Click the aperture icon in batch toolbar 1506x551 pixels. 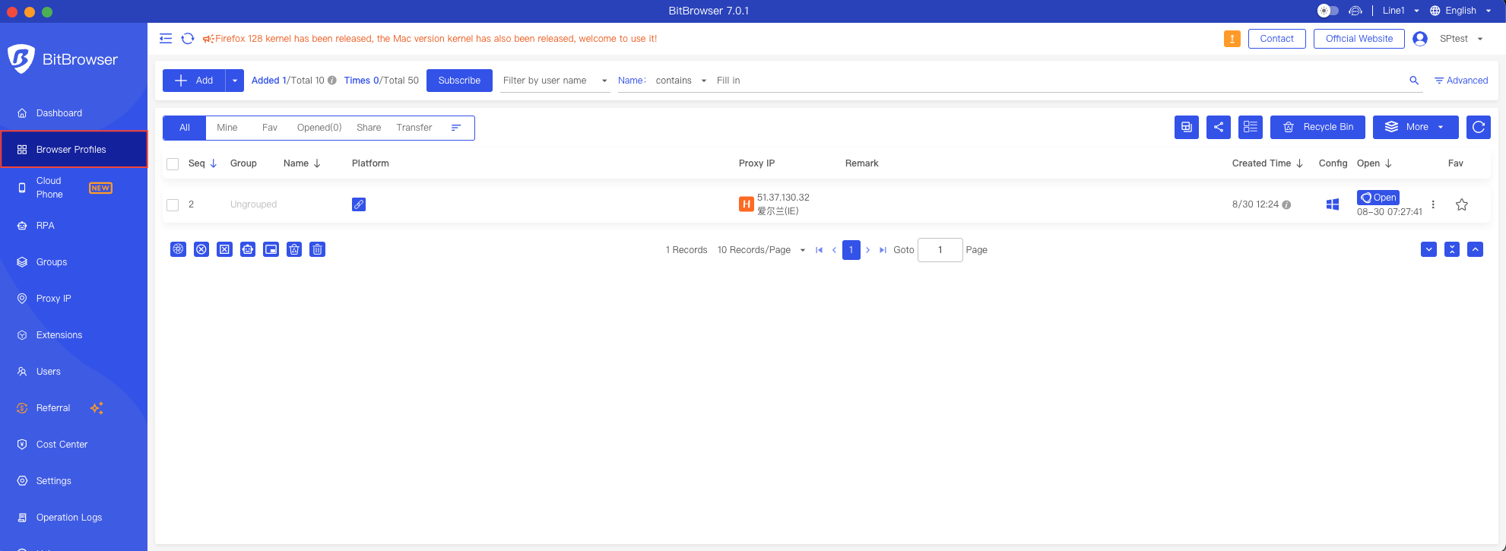(x=178, y=249)
